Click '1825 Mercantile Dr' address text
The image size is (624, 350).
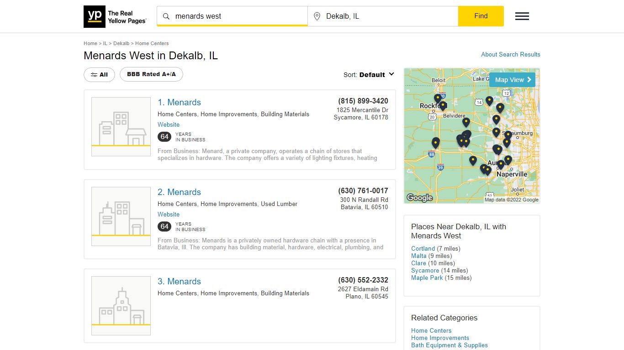362,110
